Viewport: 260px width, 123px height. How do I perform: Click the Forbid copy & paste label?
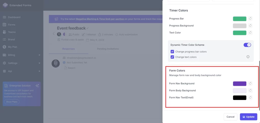[72, 40]
